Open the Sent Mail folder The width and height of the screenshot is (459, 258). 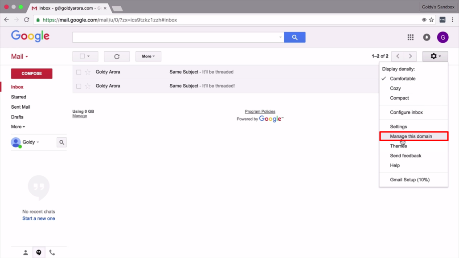(x=20, y=107)
